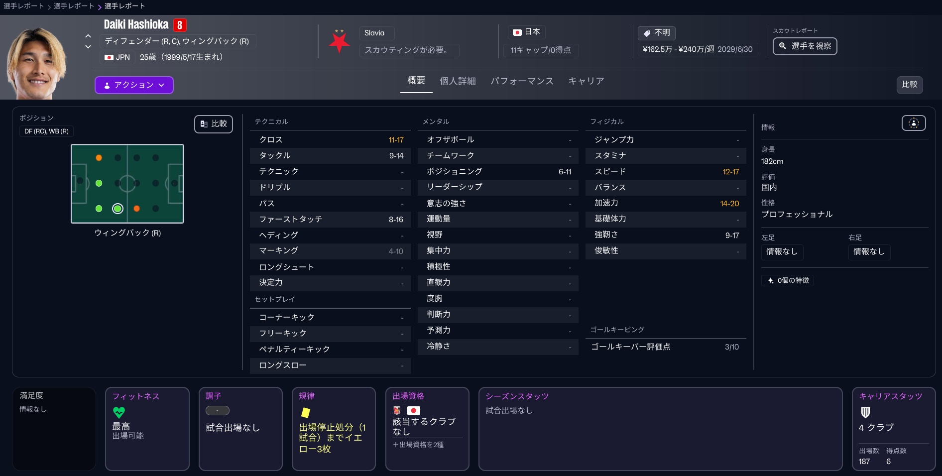Open the アクション dropdown menu
The height and width of the screenshot is (476, 942).
[x=134, y=85]
